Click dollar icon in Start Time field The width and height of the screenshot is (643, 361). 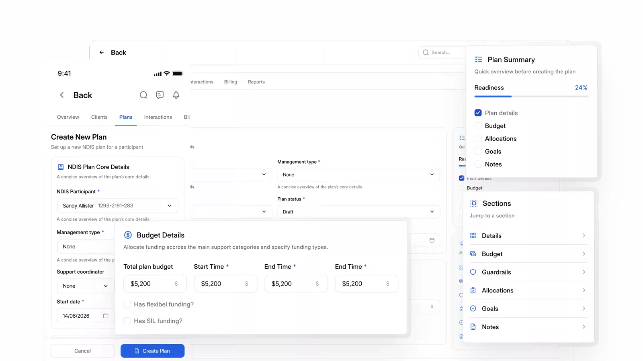click(x=247, y=284)
